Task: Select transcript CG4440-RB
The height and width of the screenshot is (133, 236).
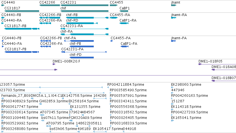Action: click(11, 15)
